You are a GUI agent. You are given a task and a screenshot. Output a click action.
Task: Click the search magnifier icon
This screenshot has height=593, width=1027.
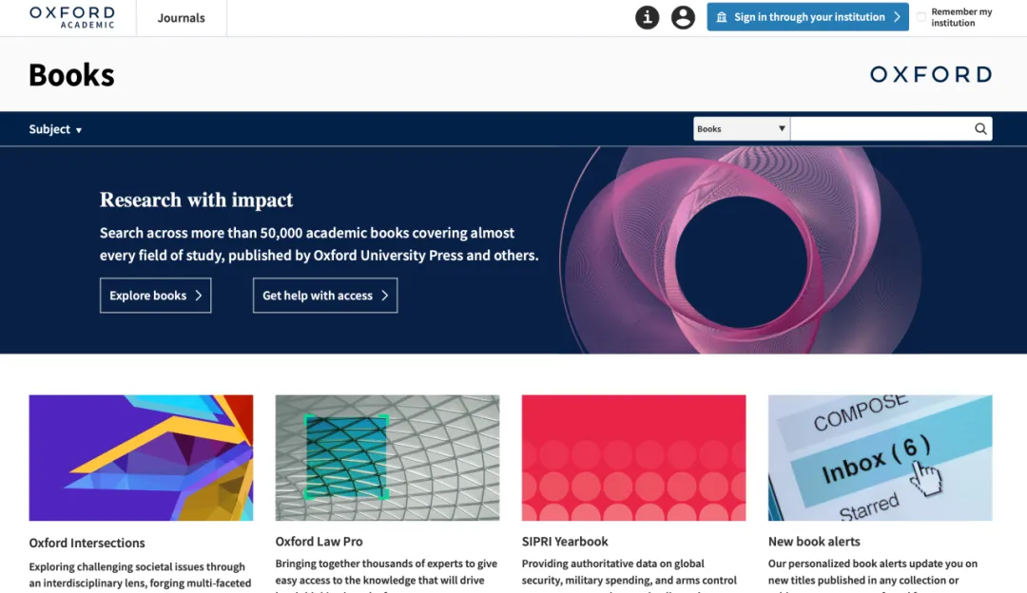point(979,129)
